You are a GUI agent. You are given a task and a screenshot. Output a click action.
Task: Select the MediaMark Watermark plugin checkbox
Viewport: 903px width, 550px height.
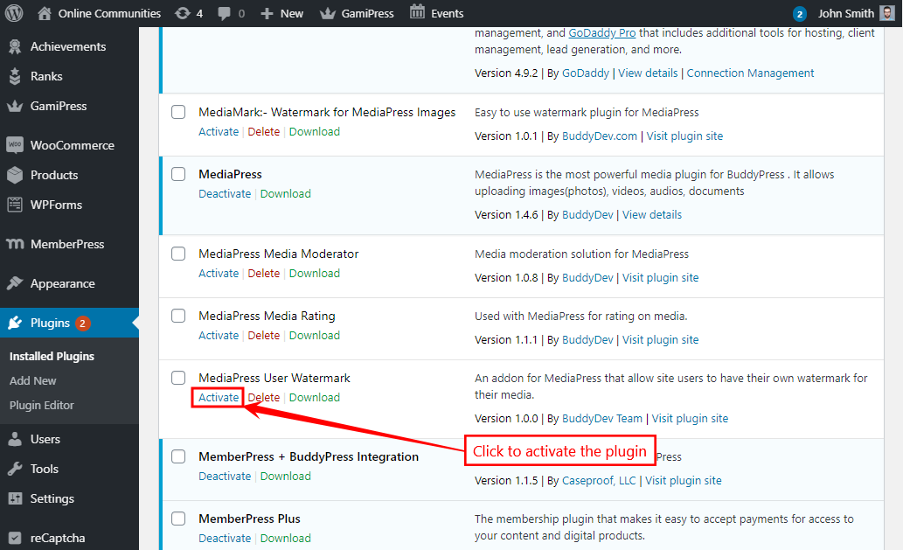click(178, 112)
